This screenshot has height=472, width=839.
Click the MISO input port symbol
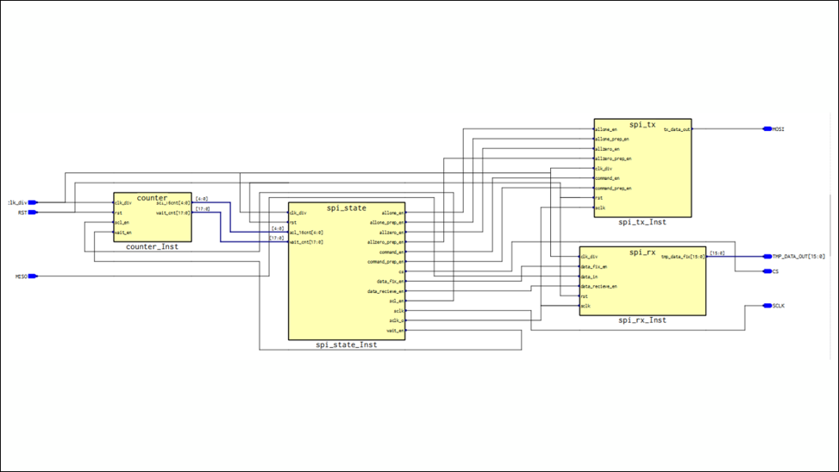click(33, 276)
